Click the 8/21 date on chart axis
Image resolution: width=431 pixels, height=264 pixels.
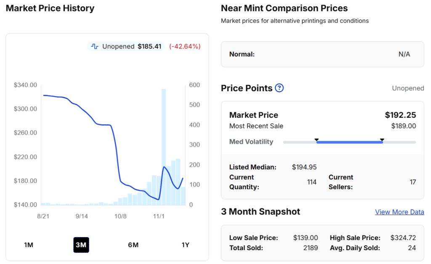(x=43, y=216)
